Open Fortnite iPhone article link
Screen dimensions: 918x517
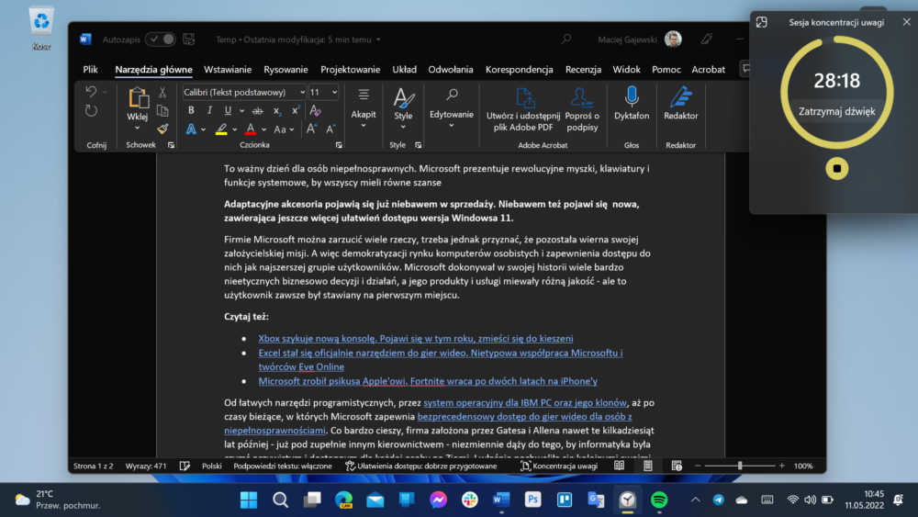coord(428,381)
